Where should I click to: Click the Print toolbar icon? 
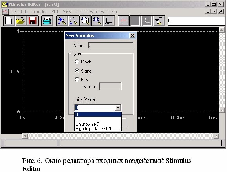click(x=47, y=21)
